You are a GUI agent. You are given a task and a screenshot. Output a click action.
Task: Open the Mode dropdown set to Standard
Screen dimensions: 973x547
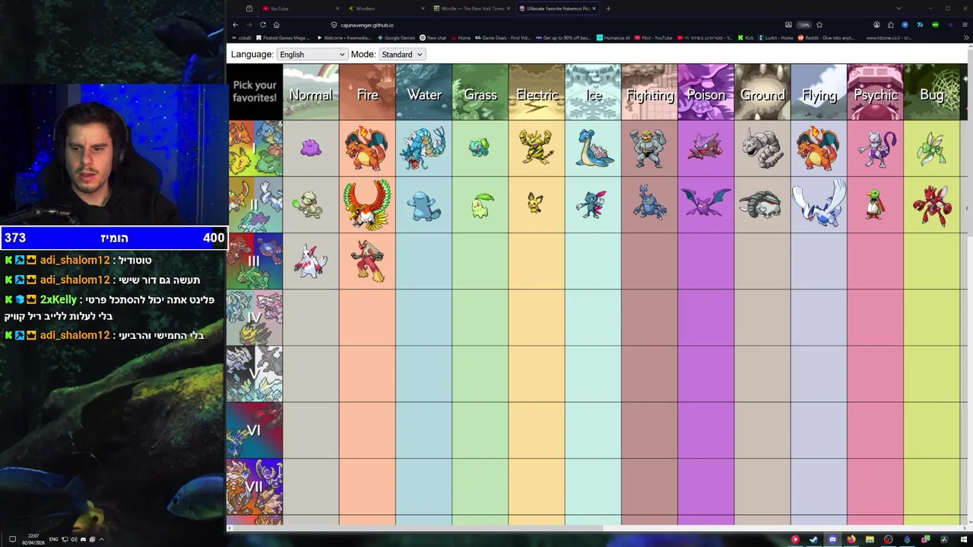402,55
